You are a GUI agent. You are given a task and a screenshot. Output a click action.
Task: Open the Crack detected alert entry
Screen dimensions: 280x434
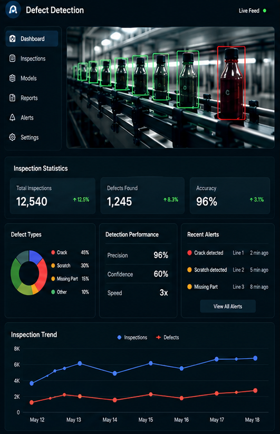(x=228, y=253)
